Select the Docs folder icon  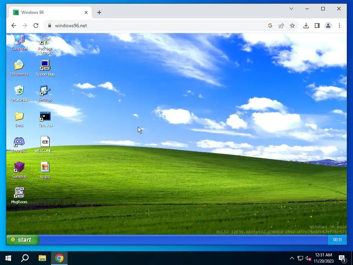19,119
